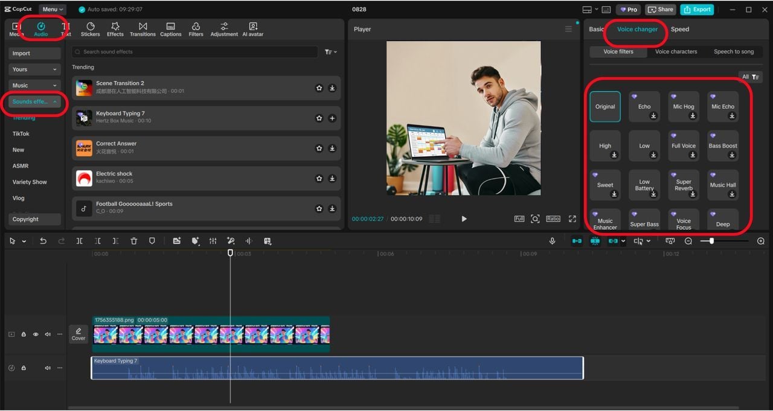Click the timeline zoom in icon
Screen dimensions: 773x411
tap(760, 241)
